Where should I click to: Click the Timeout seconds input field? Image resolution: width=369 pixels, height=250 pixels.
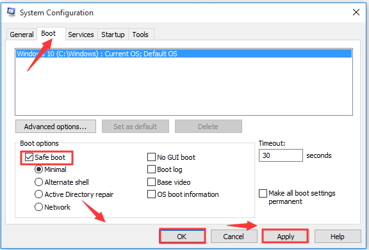(281, 155)
